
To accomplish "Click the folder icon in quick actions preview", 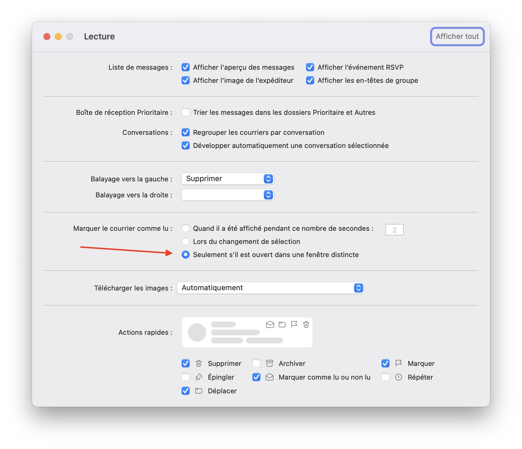I will (x=282, y=324).
